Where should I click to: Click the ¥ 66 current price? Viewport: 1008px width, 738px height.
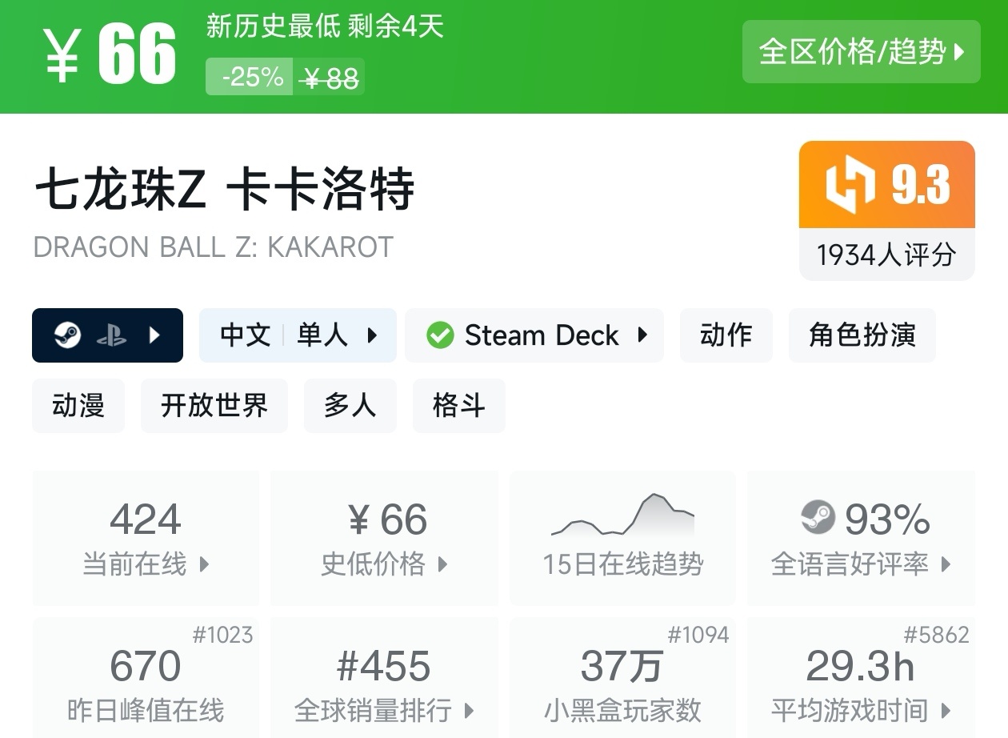(110, 54)
